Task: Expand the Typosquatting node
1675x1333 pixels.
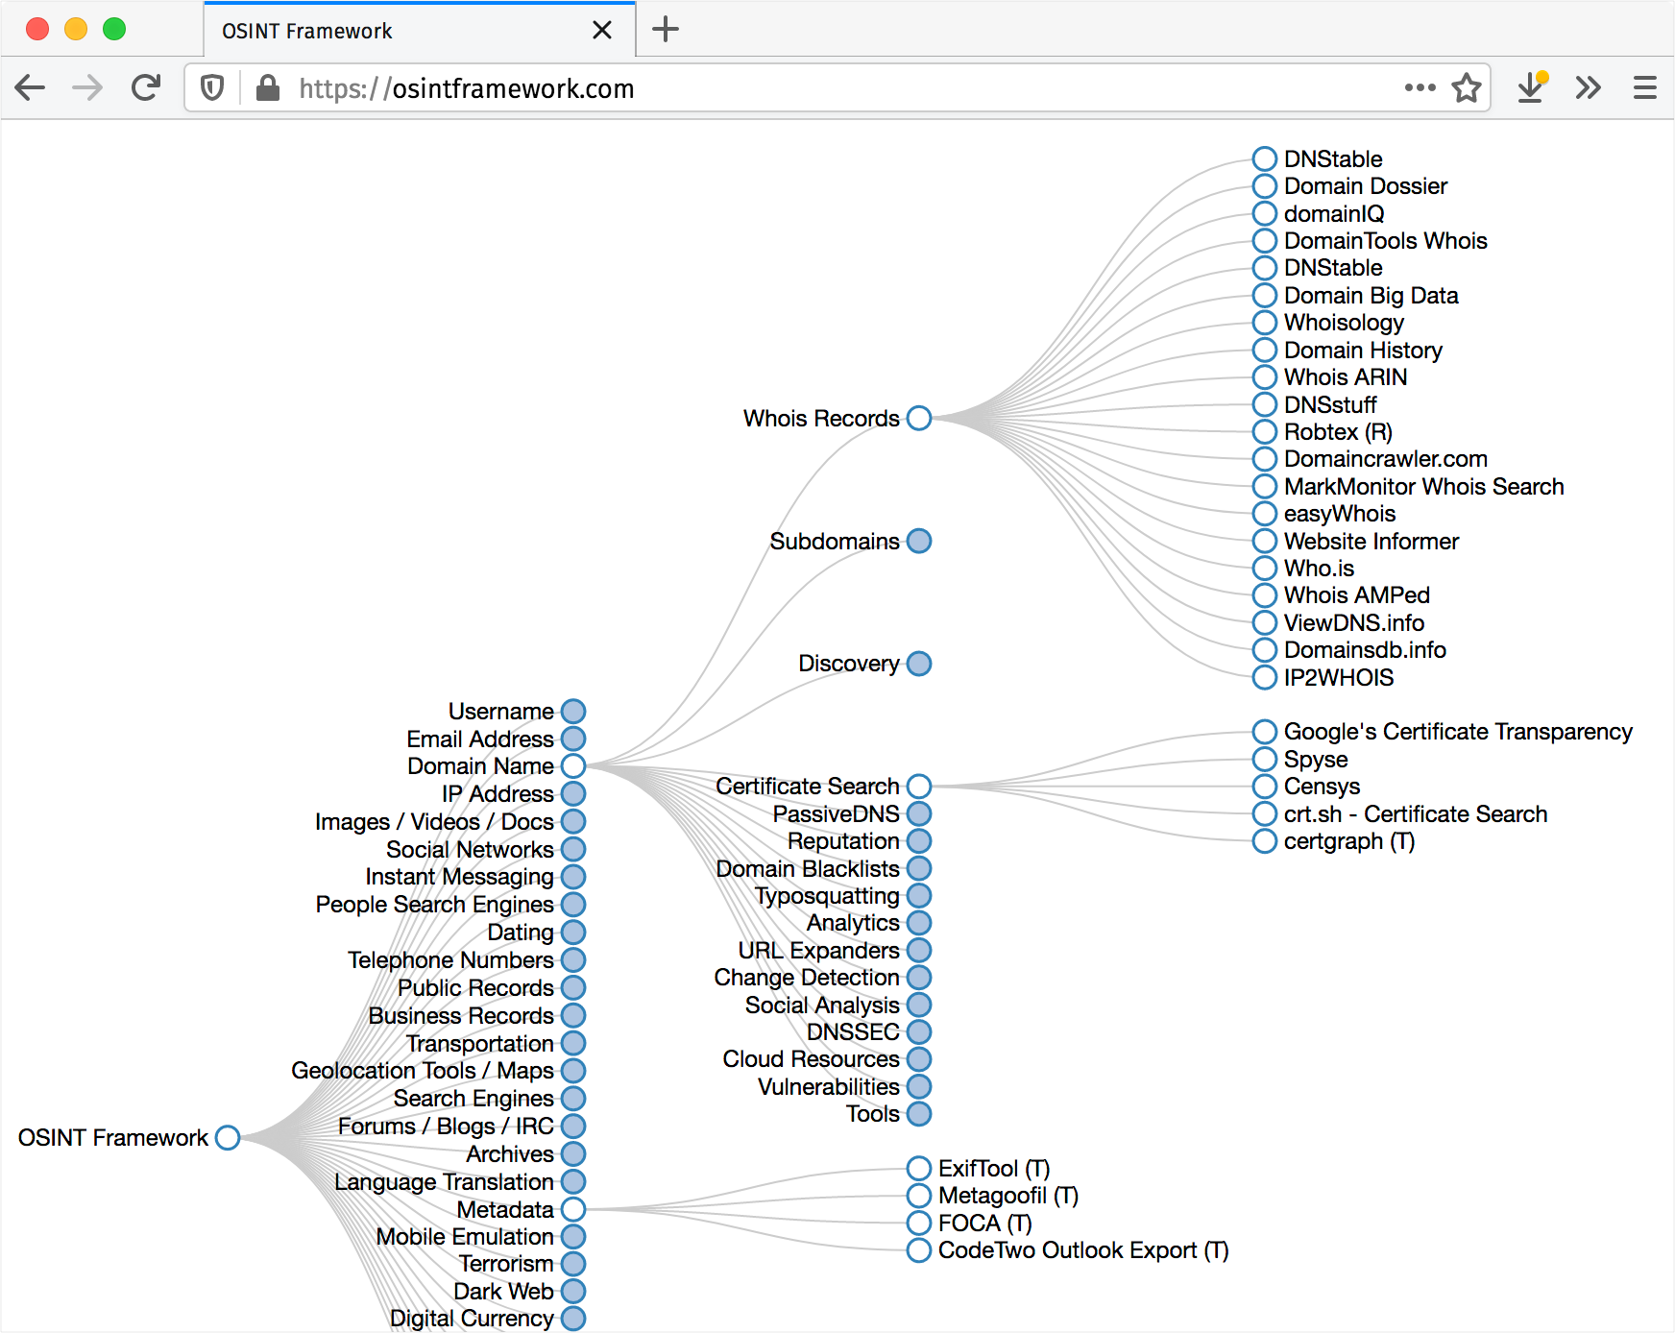Action: coord(919,896)
